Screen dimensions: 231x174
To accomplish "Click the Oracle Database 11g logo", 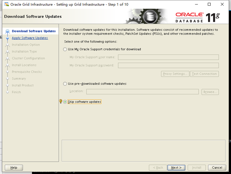I will [198, 18].
